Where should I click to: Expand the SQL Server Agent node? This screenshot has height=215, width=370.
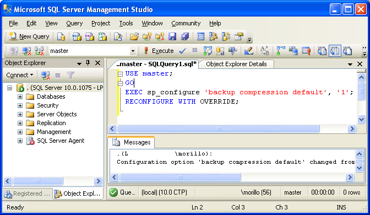tap(20, 141)
